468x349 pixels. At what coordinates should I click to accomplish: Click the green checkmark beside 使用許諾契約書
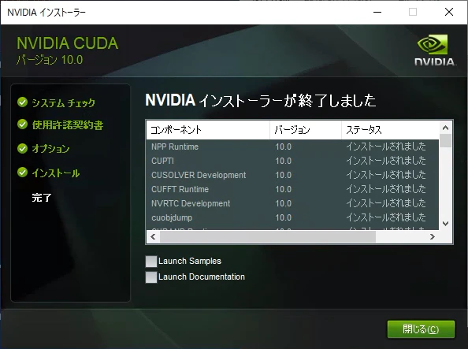click(22, 124)
